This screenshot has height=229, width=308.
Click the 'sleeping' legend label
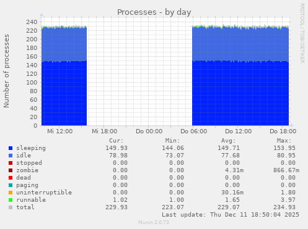pyautogui.click(x=31, y=148)
